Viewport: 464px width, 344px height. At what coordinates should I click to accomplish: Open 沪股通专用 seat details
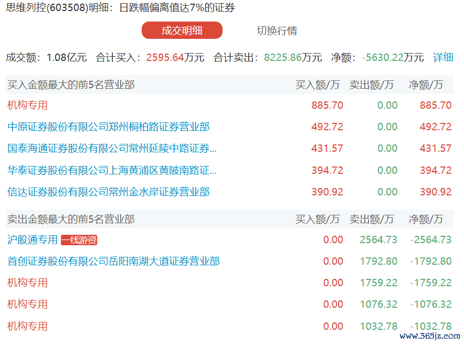point(33,240)
